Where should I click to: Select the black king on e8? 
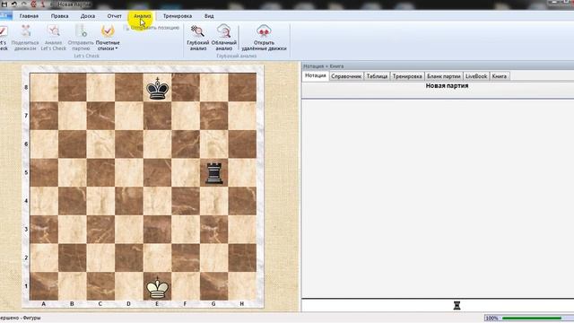(x=158, y=88)
